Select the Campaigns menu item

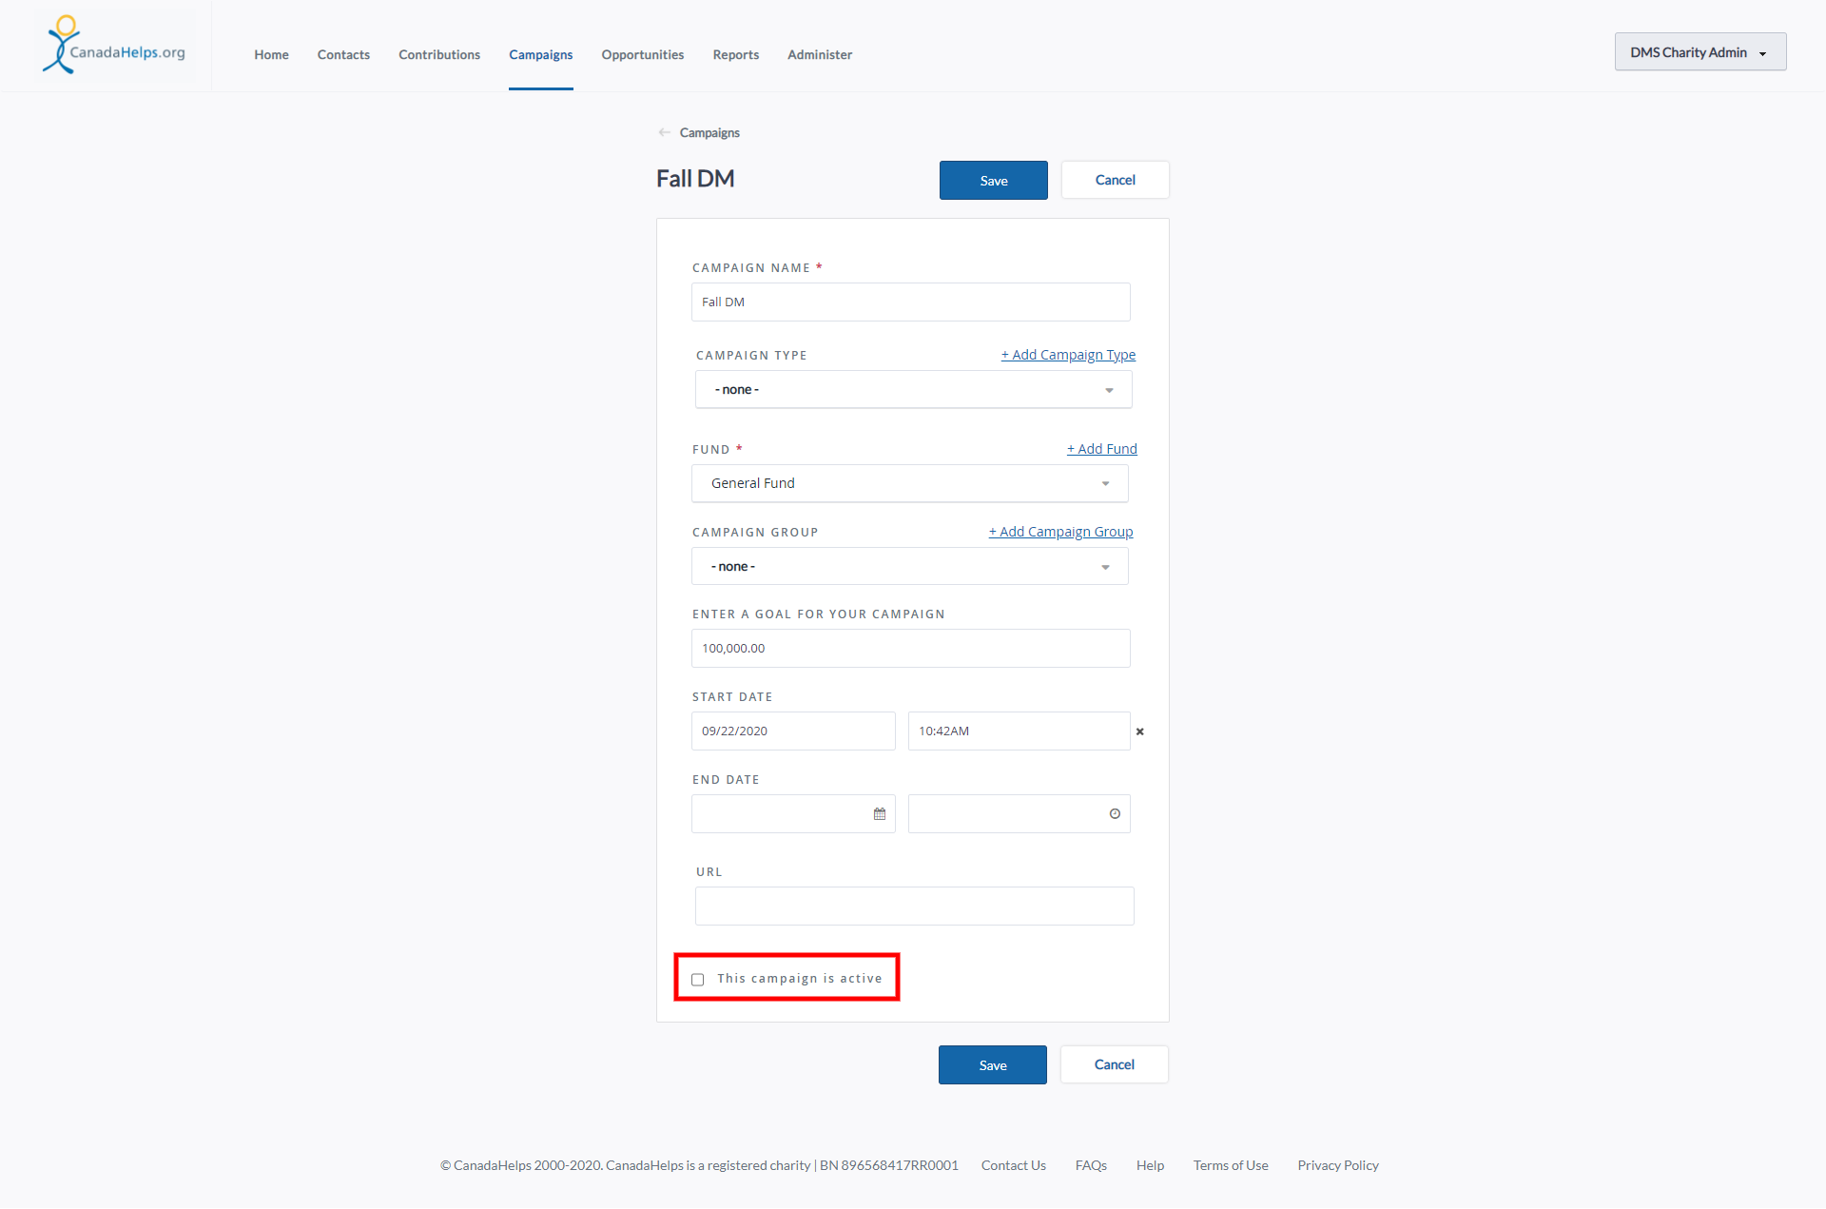[x=540, y=54]
